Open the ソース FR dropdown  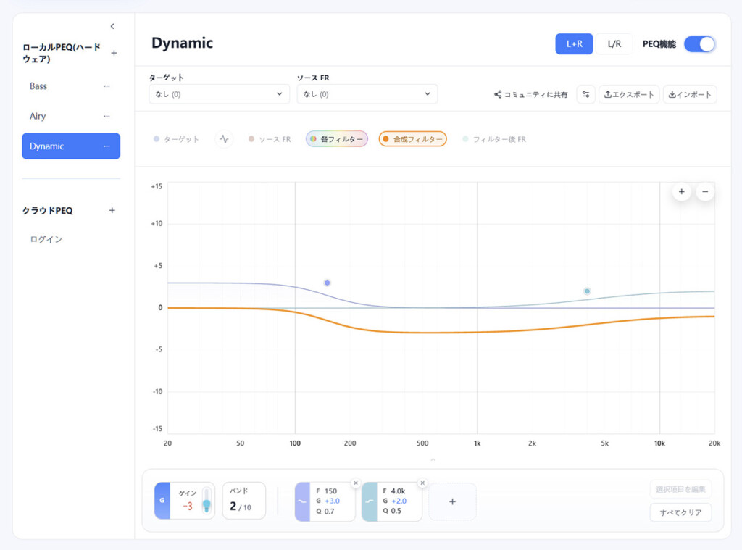coord(367,94)
